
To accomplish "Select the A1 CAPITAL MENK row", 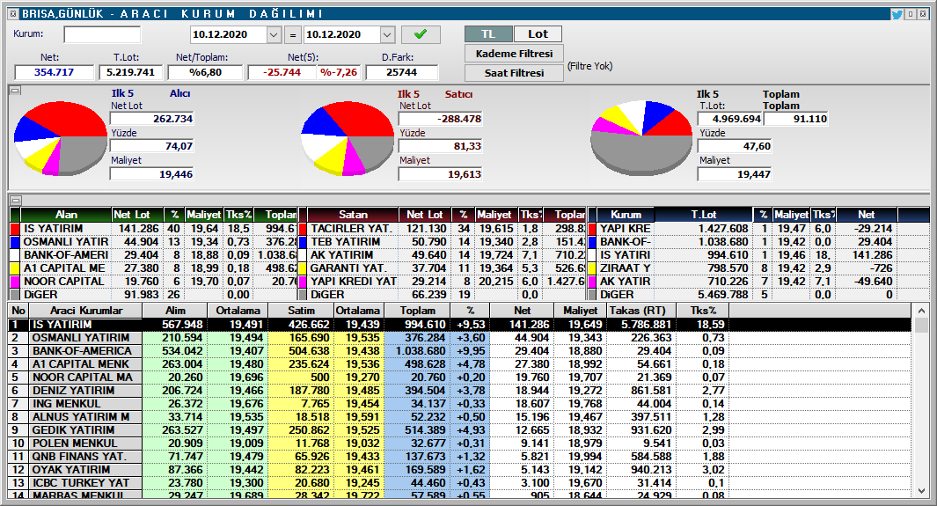I will pos(460,363).
